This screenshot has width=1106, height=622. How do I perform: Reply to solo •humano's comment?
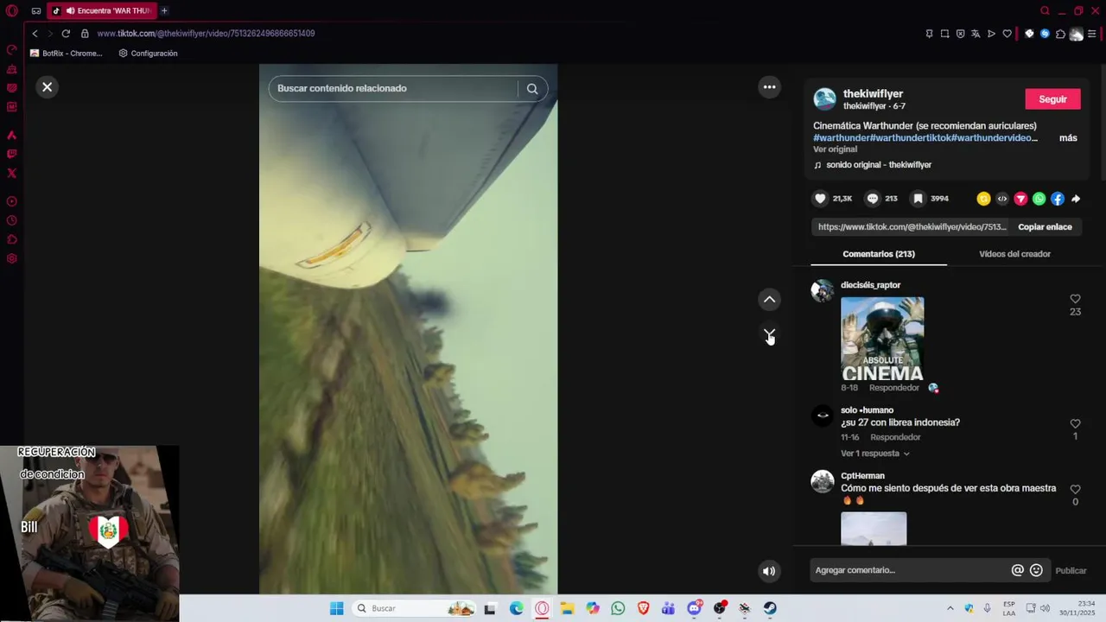(x=895, y=437)
